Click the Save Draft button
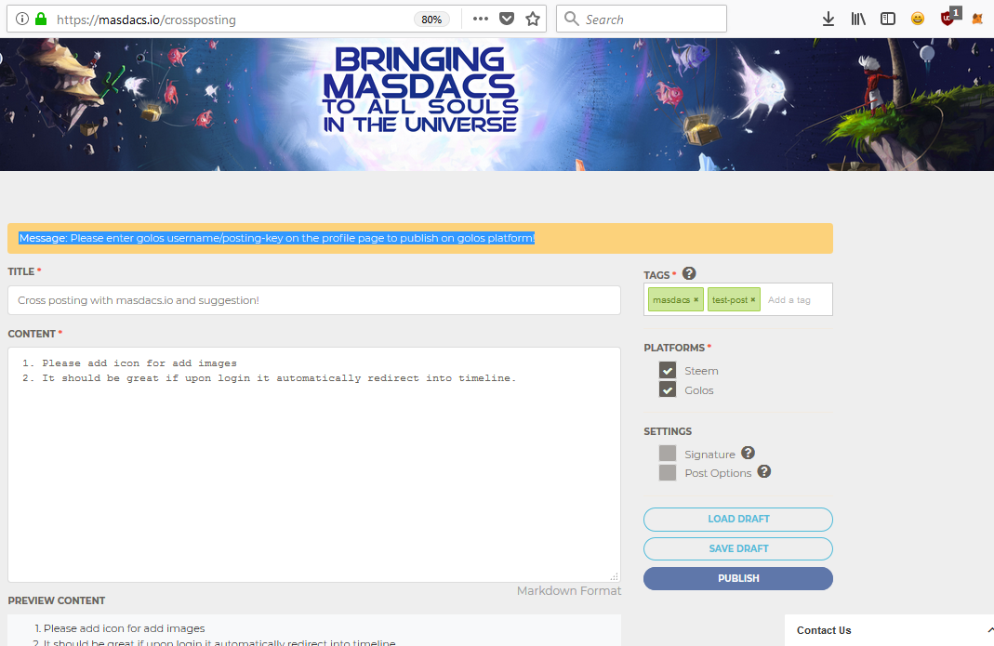The width and height of the screenshot is (994, 646). tap(738, 549)
